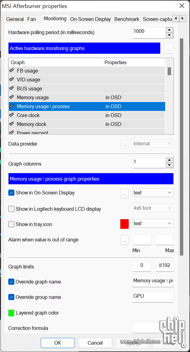Select the BUS usage graph row

[87, 88]
